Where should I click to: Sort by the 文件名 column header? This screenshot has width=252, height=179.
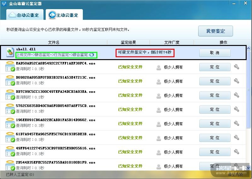coord(54,42)
